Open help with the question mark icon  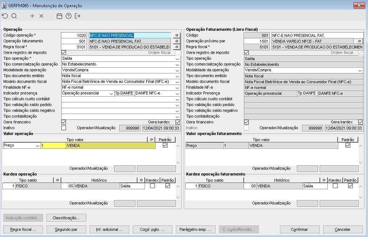click(x=69, y=16)
